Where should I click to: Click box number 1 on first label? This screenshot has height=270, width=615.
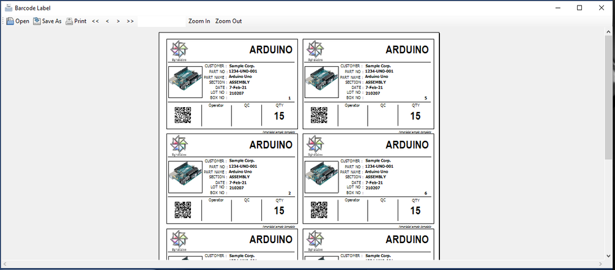click(x=289, y=99)
